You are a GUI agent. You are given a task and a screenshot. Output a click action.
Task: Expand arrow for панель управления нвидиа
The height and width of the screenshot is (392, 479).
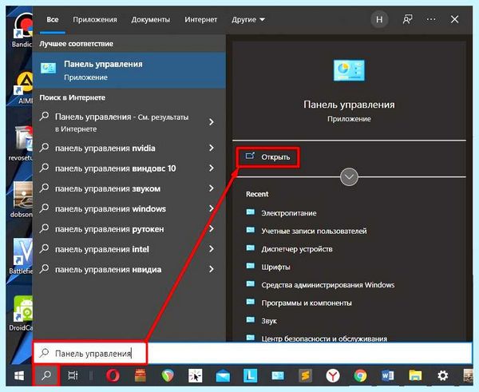point(212,269)
